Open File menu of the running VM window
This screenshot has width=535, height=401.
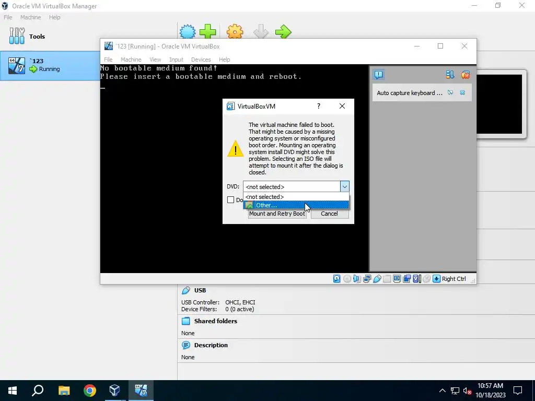pos(108,60)
